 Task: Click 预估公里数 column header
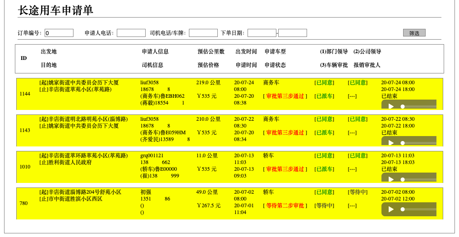tap(211, 52)
